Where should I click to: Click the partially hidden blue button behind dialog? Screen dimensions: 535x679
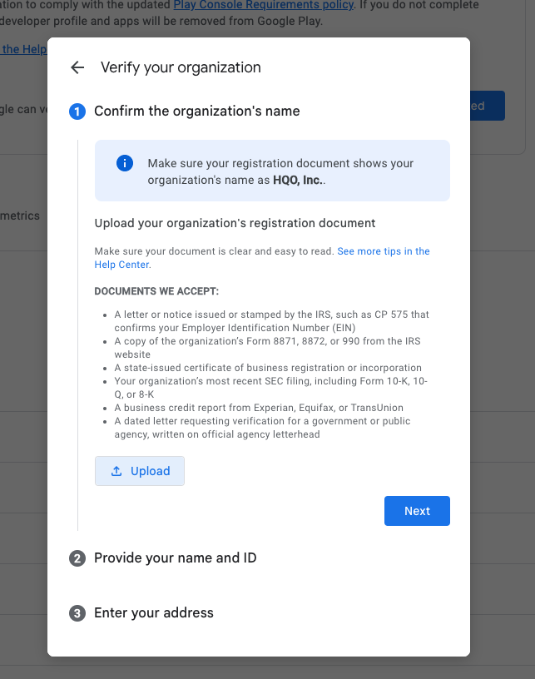(x=487, y=106)
